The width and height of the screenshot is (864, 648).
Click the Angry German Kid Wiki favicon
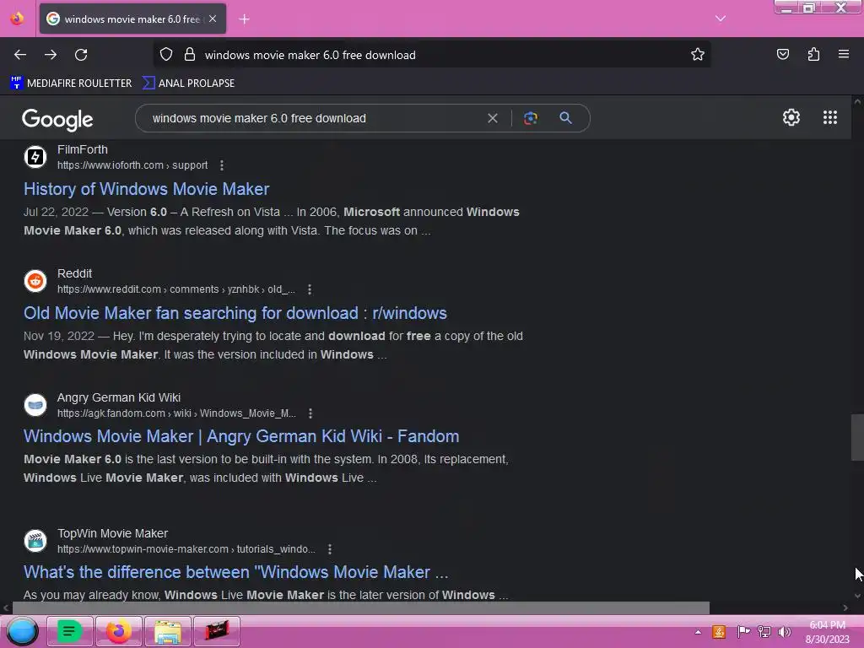[35, 405]
